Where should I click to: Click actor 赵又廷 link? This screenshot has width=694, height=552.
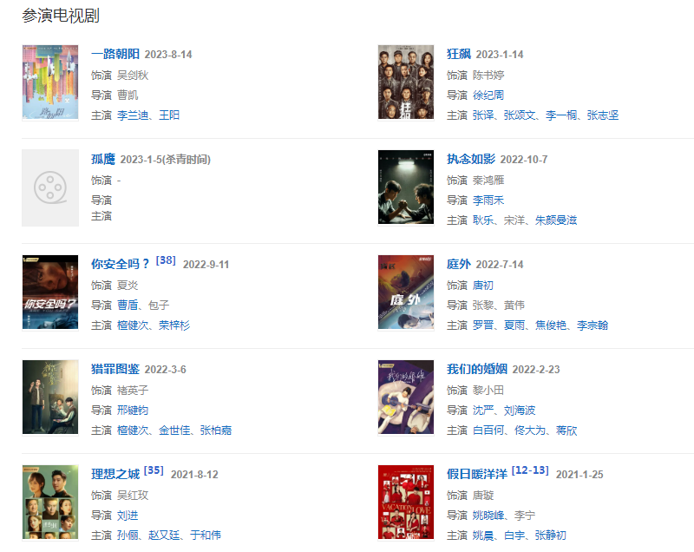coord(164,536)
